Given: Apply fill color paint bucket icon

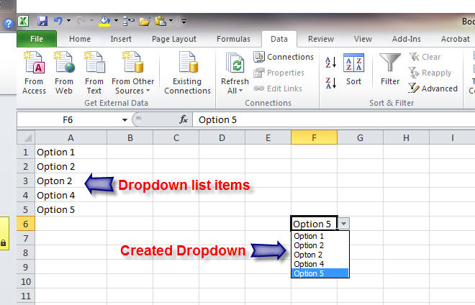Looking at the screenshot, I should click(104, 21).
